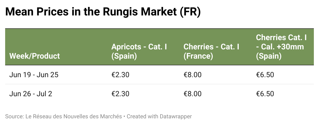
Task: Click the Cherries Cat. I +30mm (Spain) header
Action: (281, 47)
